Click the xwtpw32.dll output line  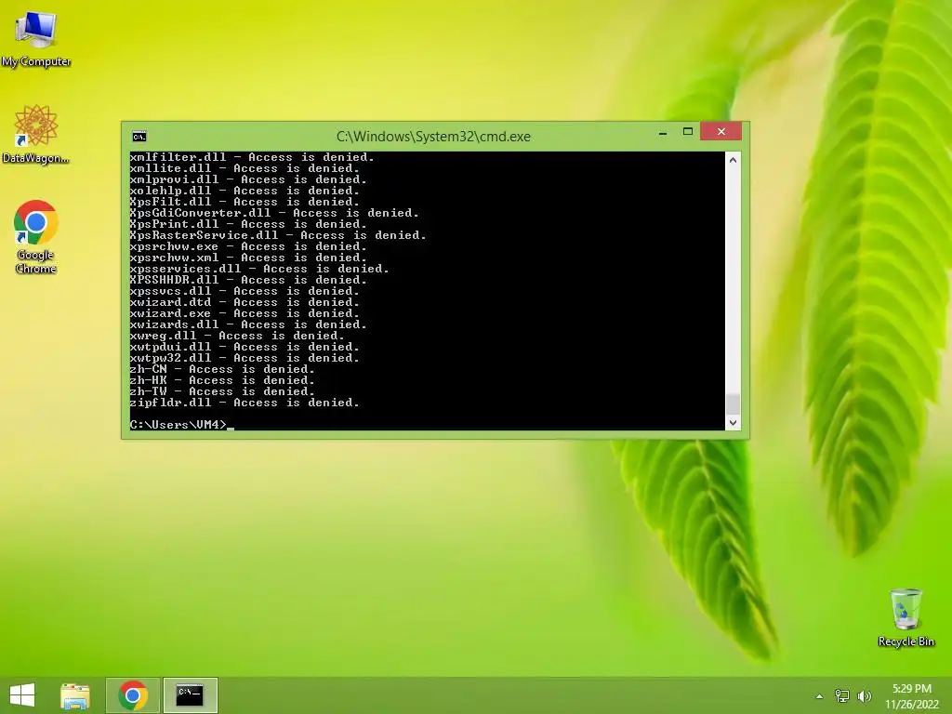pos(245,358)
